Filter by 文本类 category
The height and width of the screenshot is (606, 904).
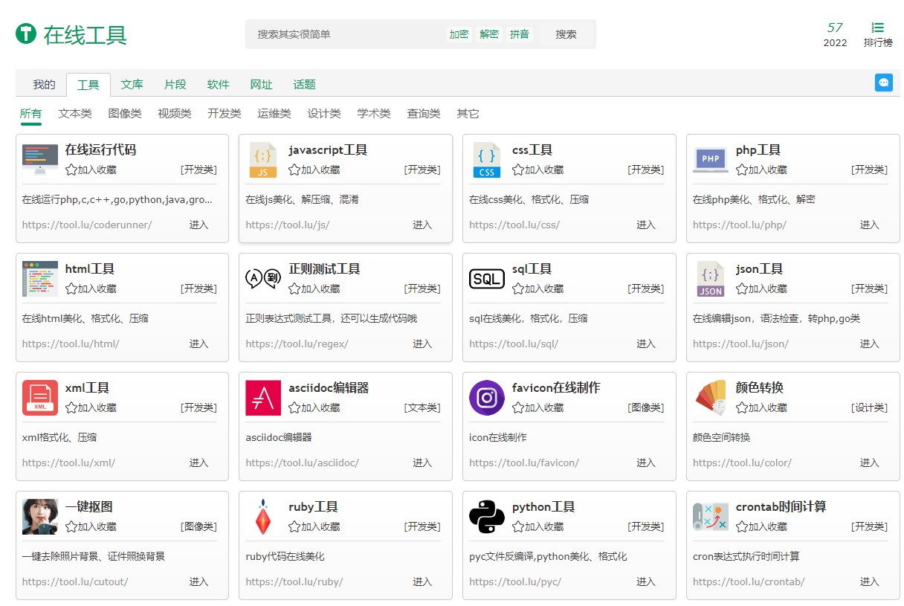tap(75, 114)
